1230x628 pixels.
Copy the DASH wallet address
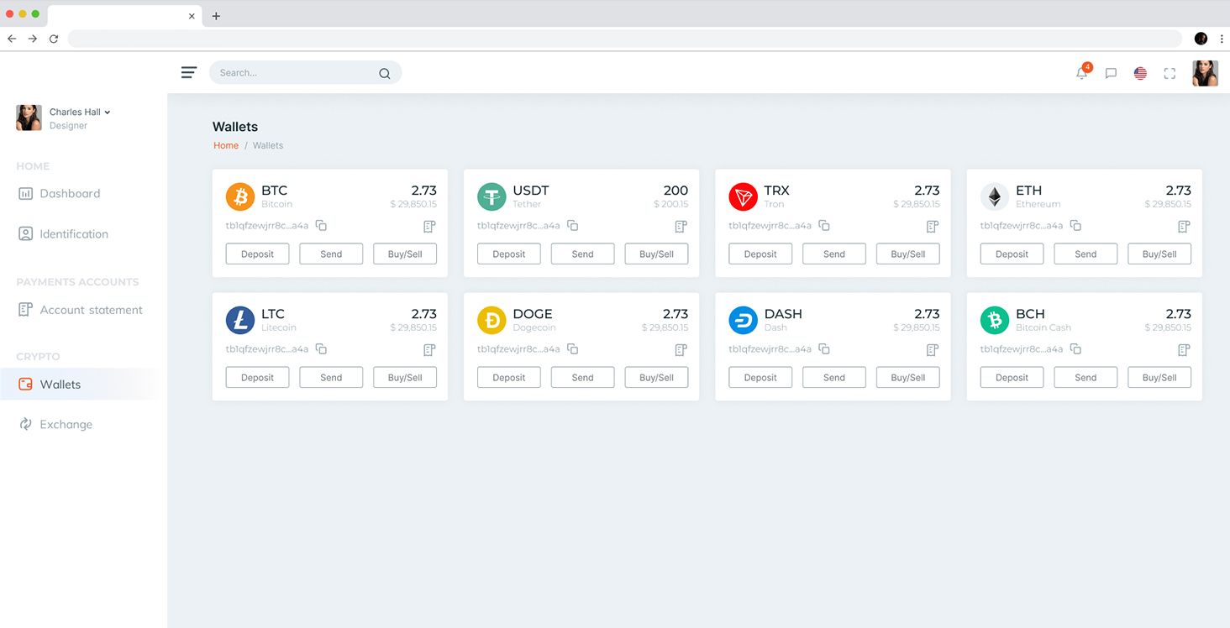pos(824,349)
